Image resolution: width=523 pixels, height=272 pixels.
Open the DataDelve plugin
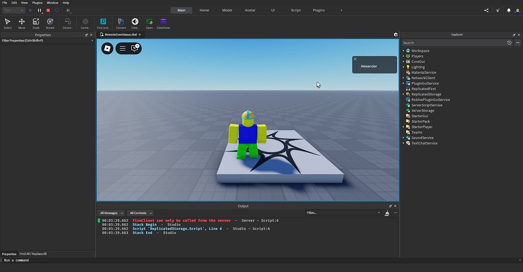point(163,23)
